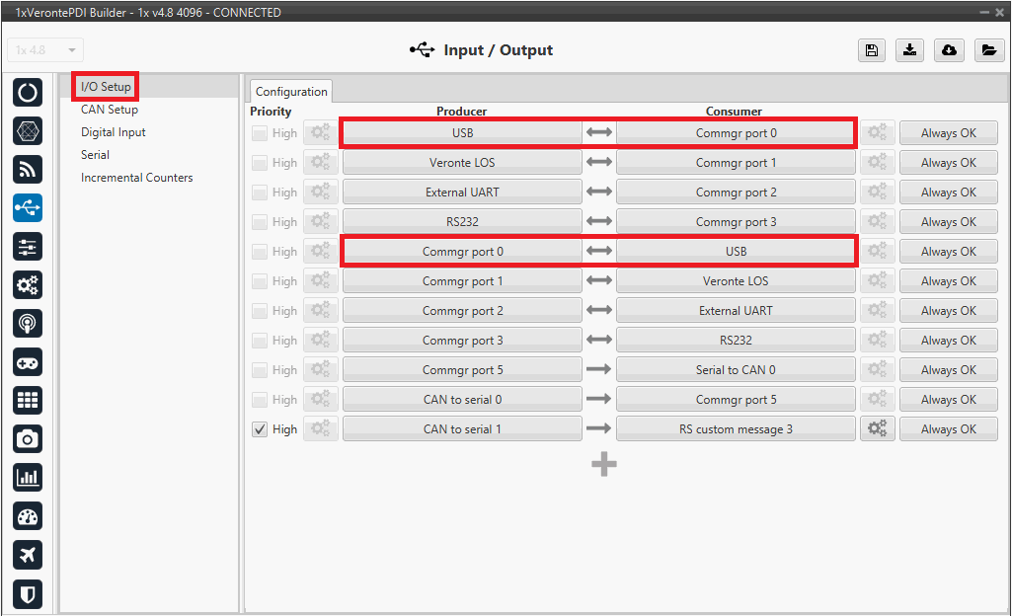Viewport: 1012px width, 616px height.
Task: Tick High priority for Commgr port 5 producer
Action: pyautogui.click(x=260, y=370)
